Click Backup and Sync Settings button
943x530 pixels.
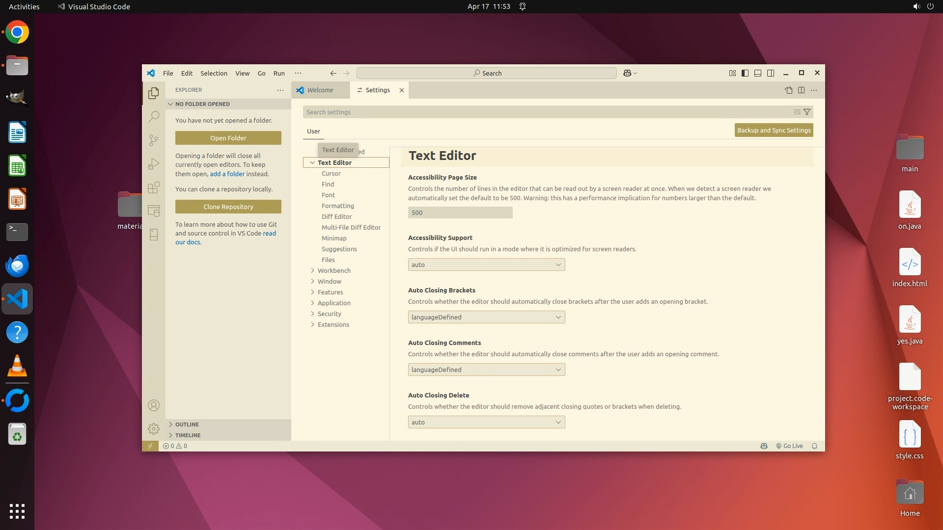click(774, 131)
